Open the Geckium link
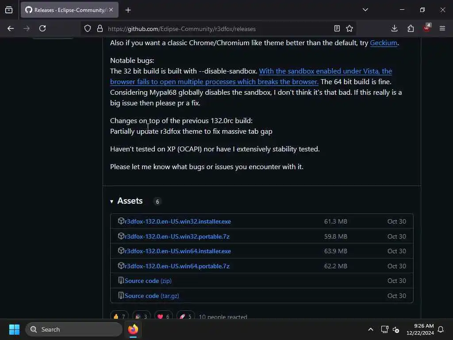453x340 pixels. coord(384,43)
